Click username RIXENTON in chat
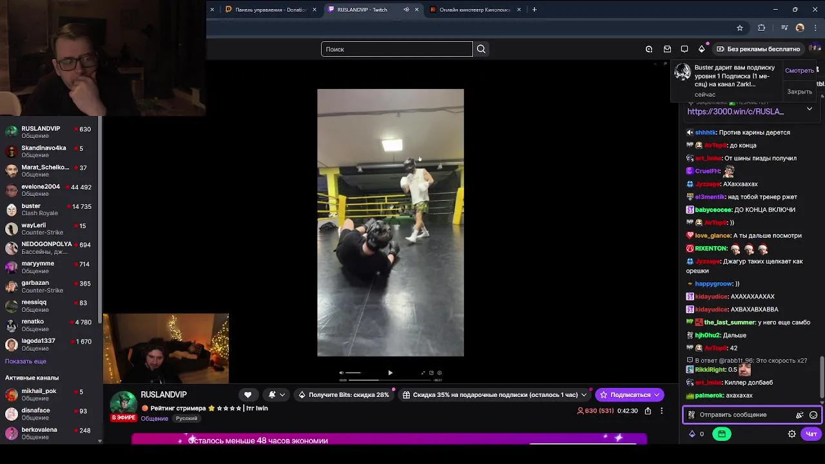 click(x=711, y=248)
